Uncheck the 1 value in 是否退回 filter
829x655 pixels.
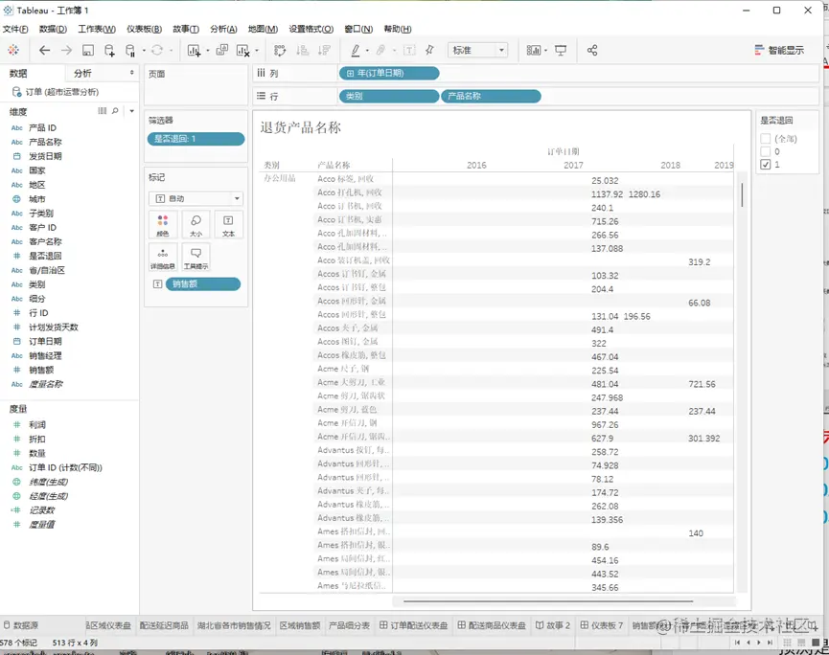click(765, 165)
